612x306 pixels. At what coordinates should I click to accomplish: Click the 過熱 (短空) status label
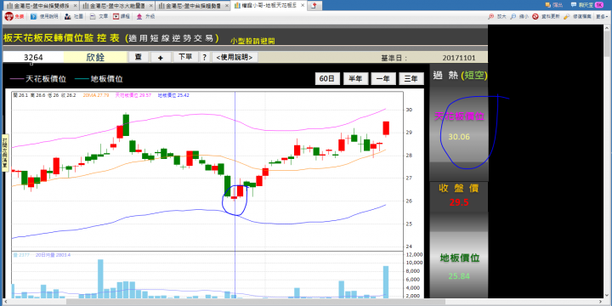(x=460, y=76)
